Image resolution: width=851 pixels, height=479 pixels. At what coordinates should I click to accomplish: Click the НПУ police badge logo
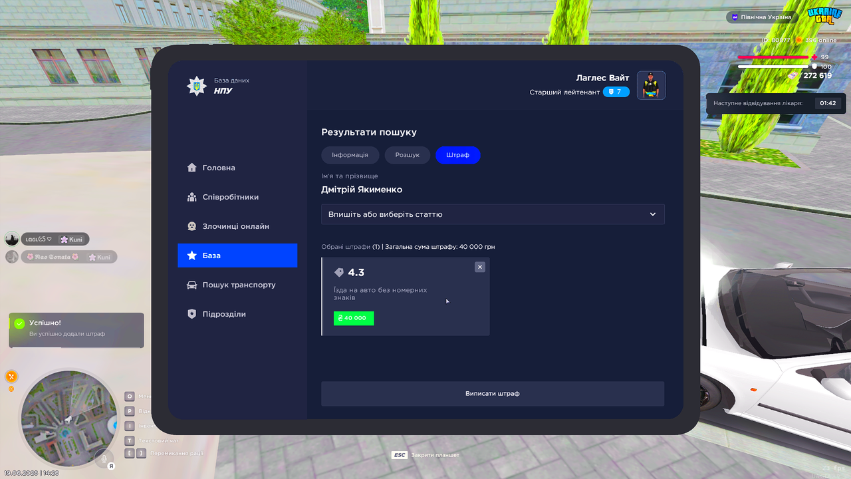coord(196,86)
